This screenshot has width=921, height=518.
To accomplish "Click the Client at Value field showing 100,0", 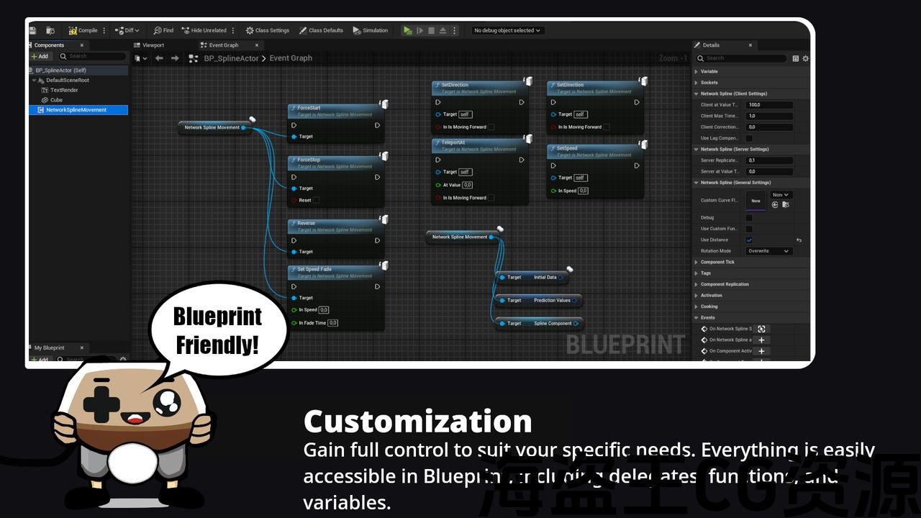I will tap(768, 105).
